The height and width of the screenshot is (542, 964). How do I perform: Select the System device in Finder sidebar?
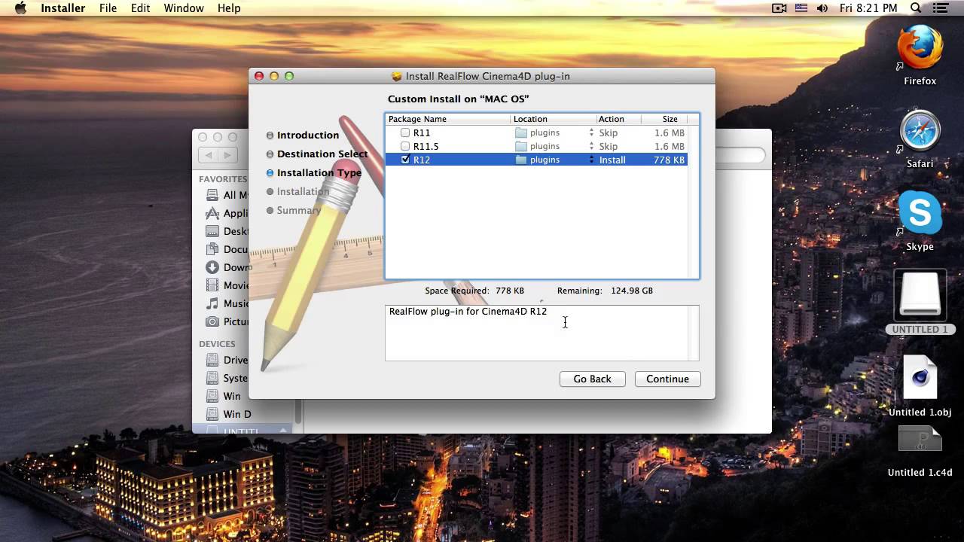click(x=227, y=378)
